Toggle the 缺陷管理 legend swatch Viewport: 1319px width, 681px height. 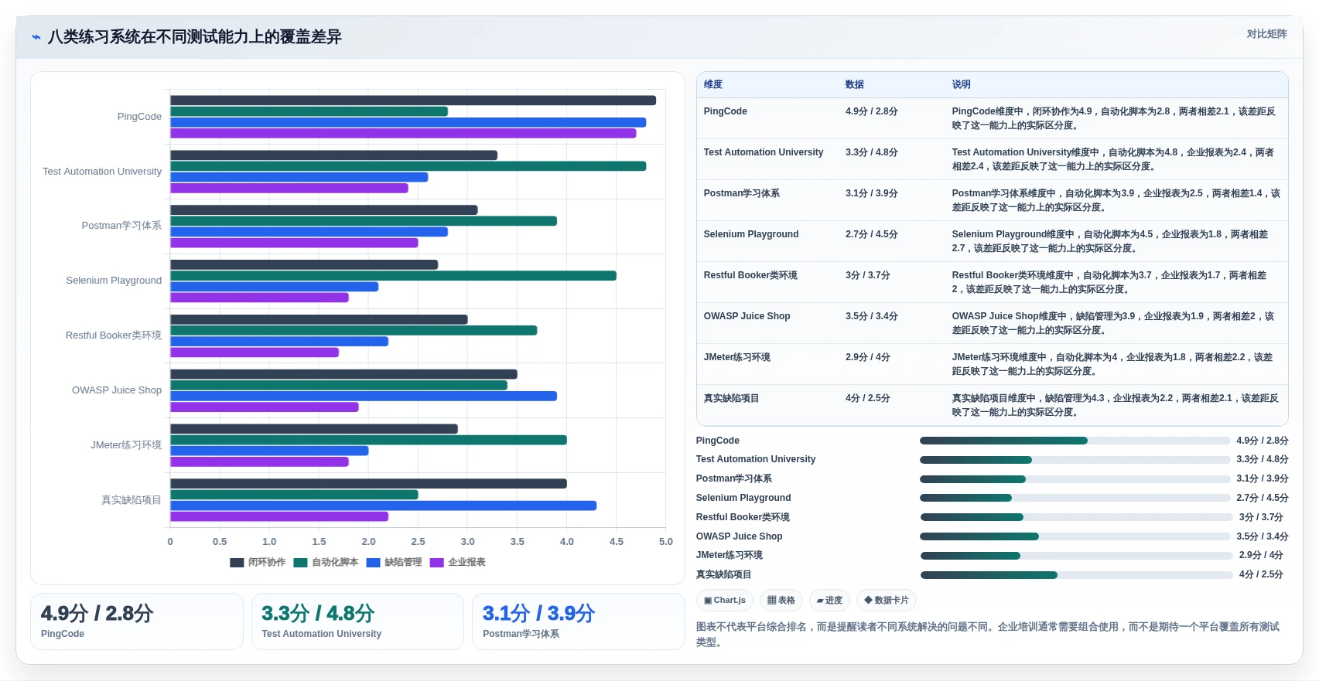click(x=374, y=563)
